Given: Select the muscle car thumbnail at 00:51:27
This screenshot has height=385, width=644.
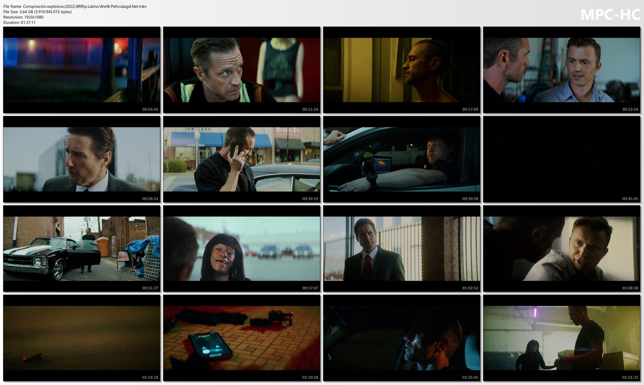Looking at the screenshot, I should (x=82, y=248).
